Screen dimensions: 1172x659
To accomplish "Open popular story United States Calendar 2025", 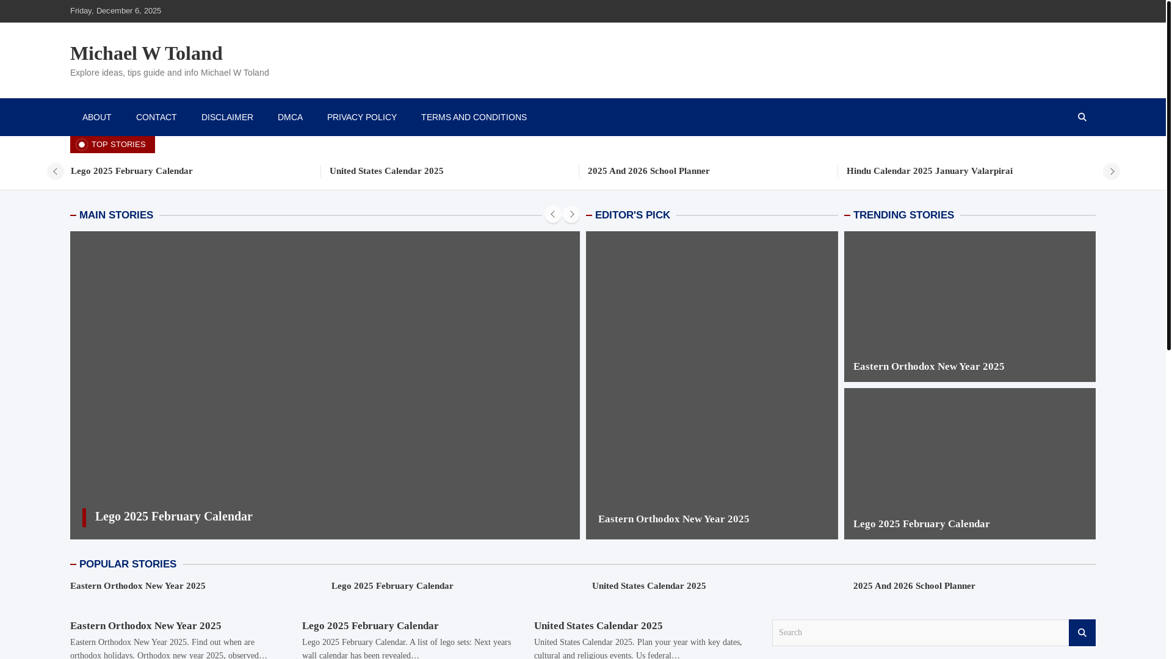I will pos(649,586).
